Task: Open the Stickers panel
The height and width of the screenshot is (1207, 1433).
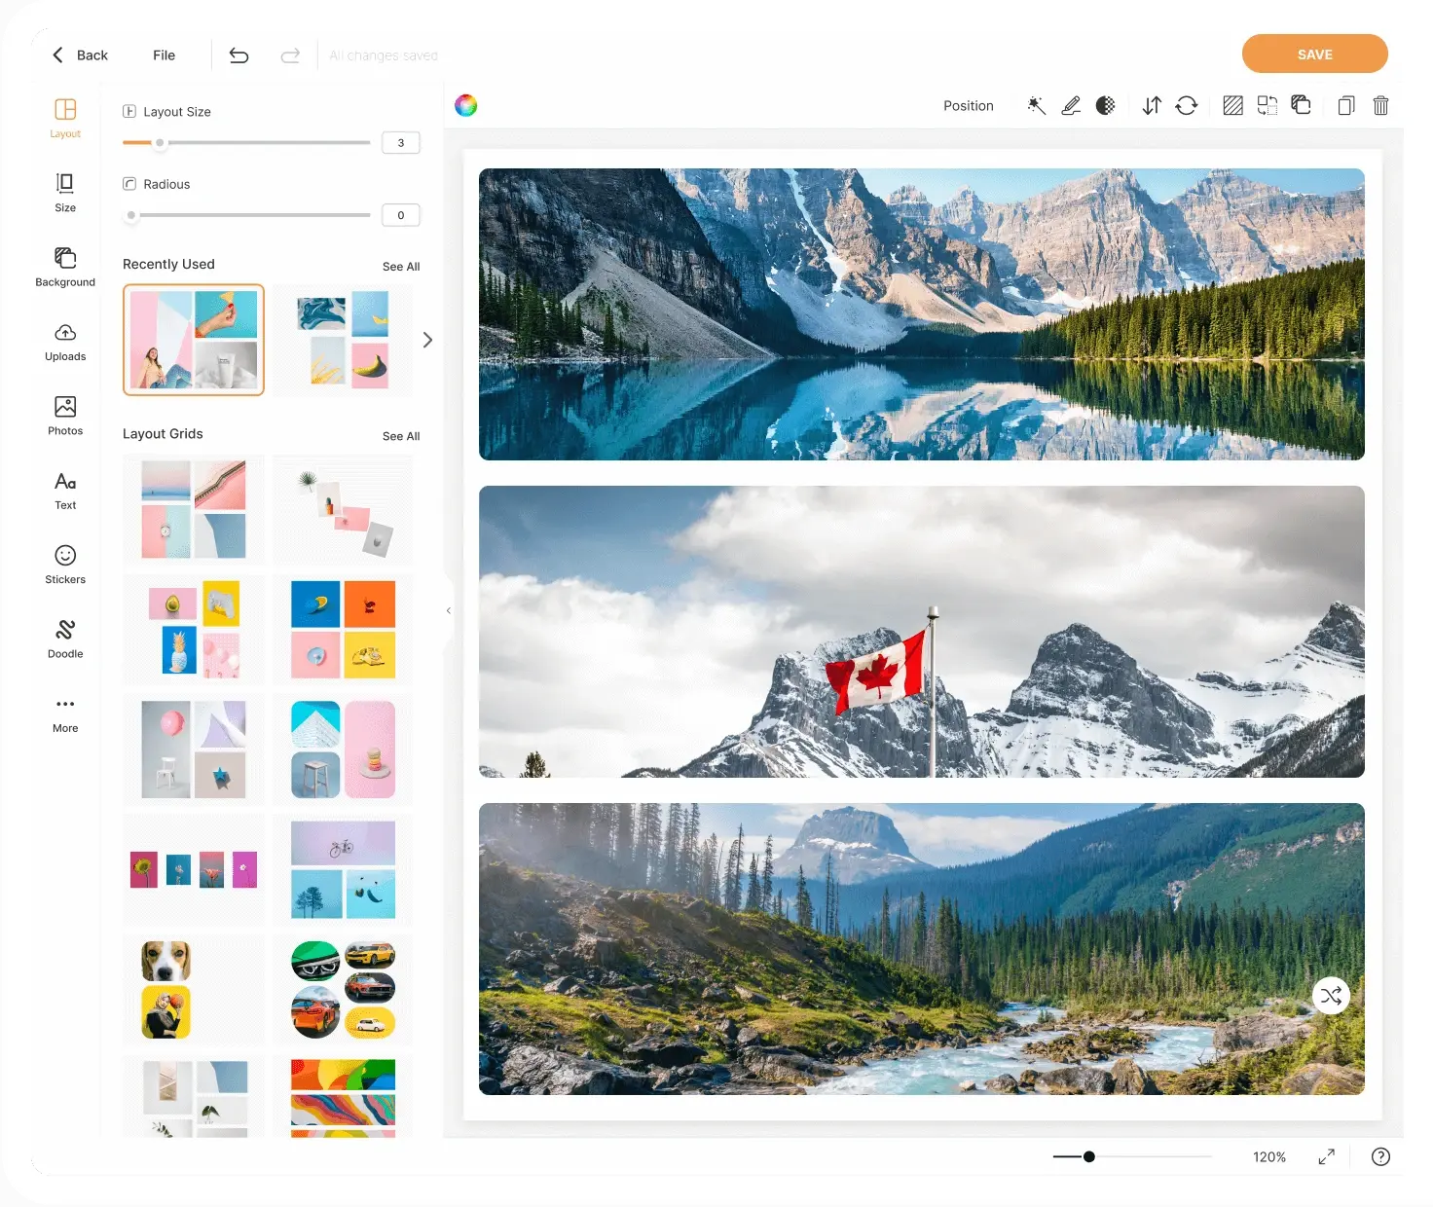Action: click(65, 565)
